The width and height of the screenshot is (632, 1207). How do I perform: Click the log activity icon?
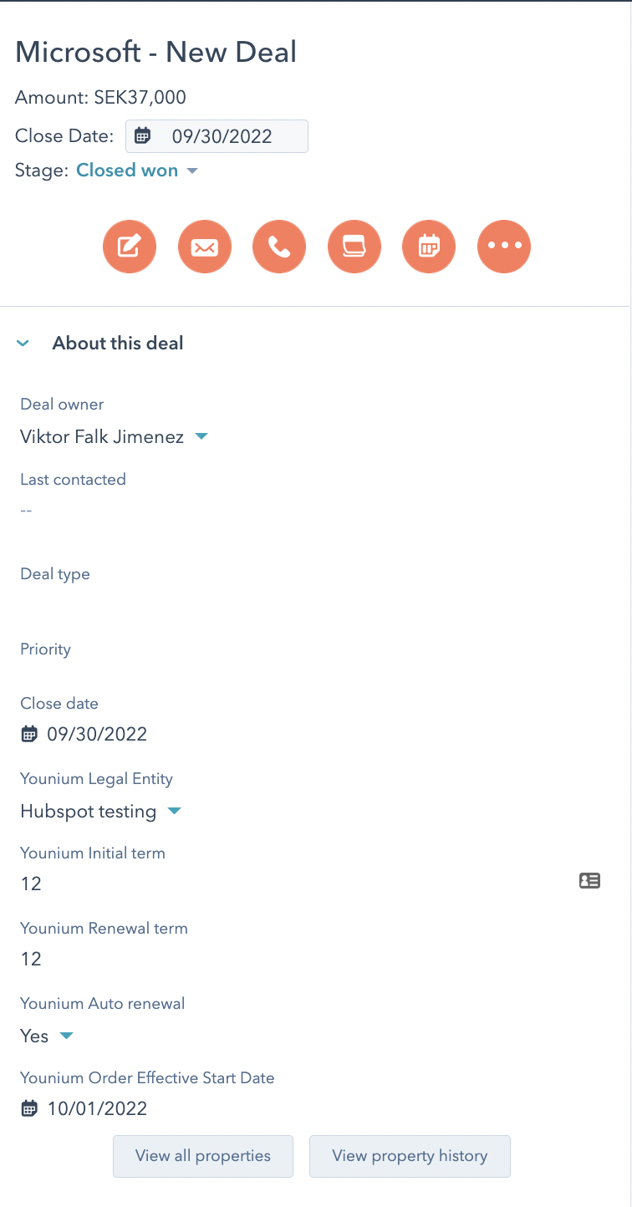354,247
